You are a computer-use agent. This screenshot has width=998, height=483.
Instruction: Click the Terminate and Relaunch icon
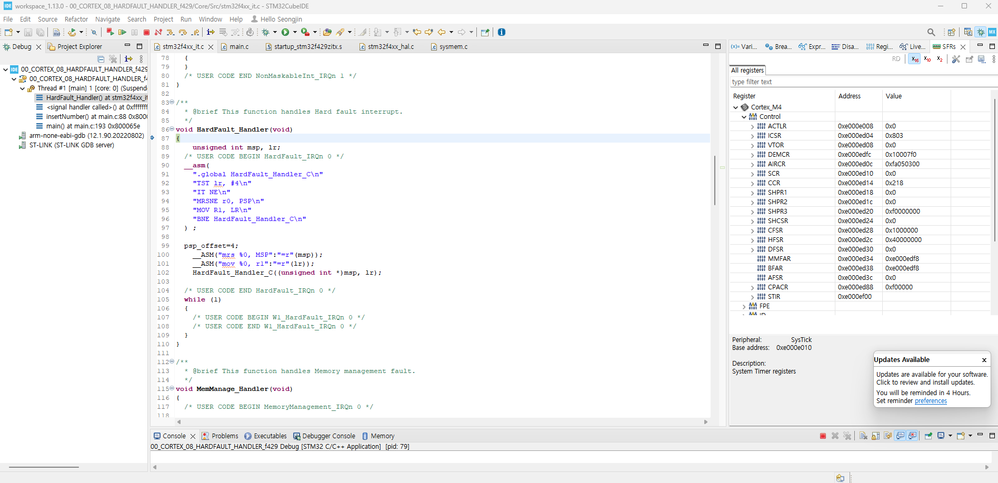110,32
